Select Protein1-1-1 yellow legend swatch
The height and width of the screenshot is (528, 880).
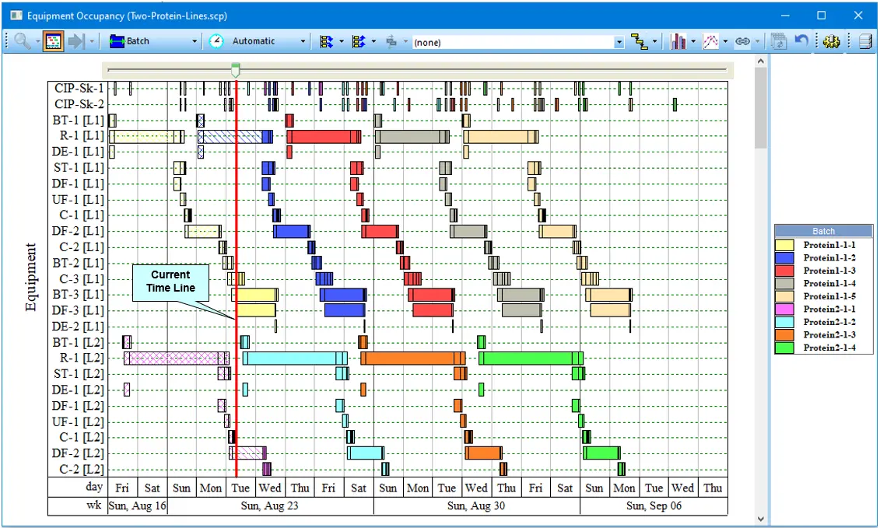pyautogui.click(x=784, y=245)
